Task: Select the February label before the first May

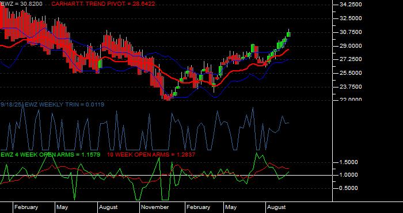Action: click(26, 207)
